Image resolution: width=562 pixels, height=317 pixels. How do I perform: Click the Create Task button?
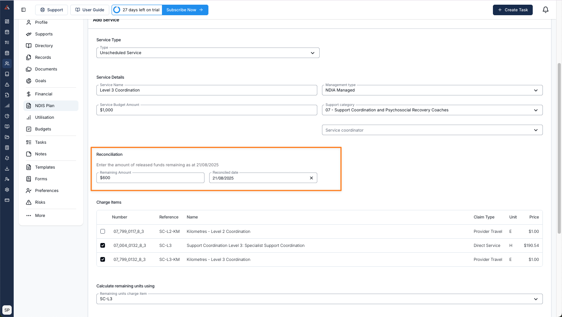click(x=513, y=10)
